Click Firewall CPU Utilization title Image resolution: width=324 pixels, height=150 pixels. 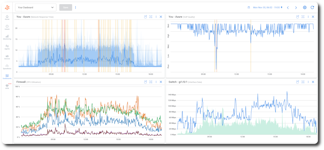click(x=29, y=82)
